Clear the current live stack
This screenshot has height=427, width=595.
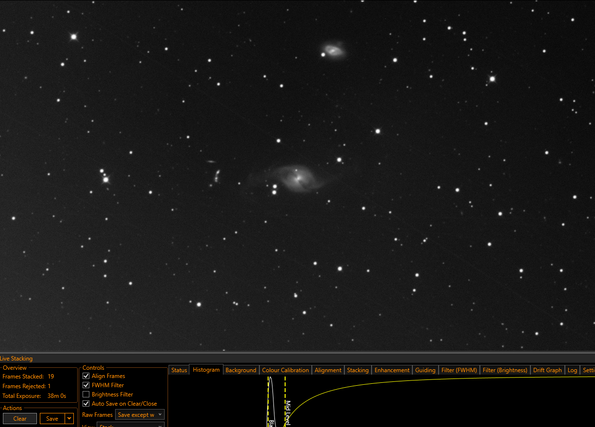20,418
